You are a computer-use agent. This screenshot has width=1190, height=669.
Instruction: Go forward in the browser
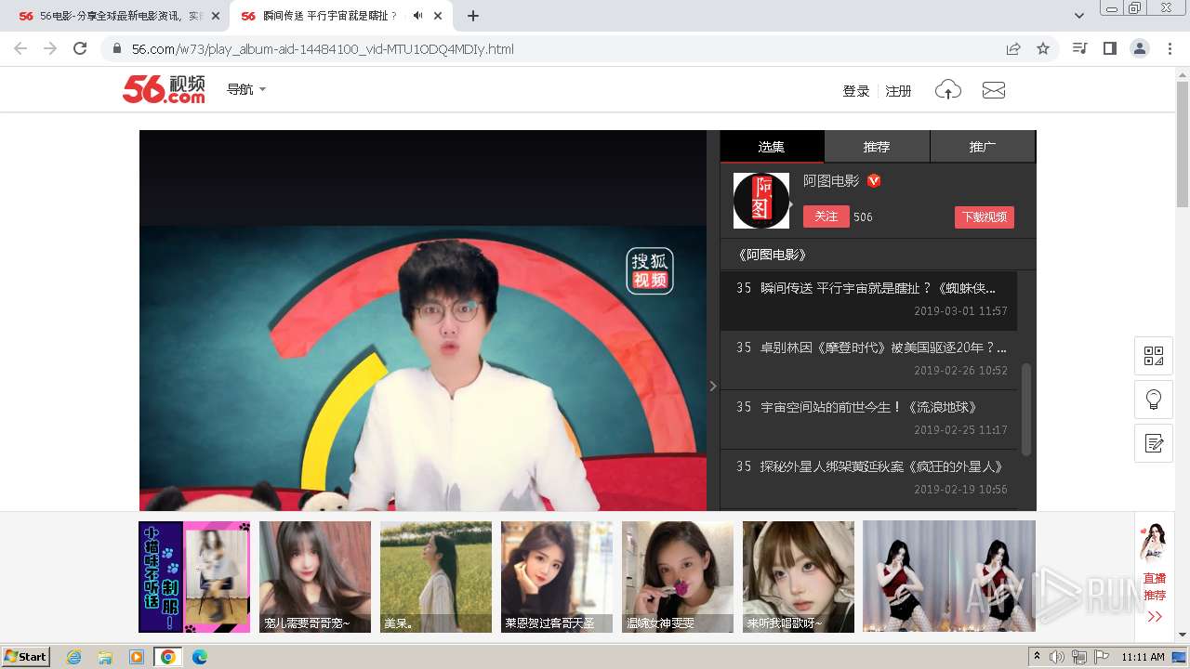[50, 49]
